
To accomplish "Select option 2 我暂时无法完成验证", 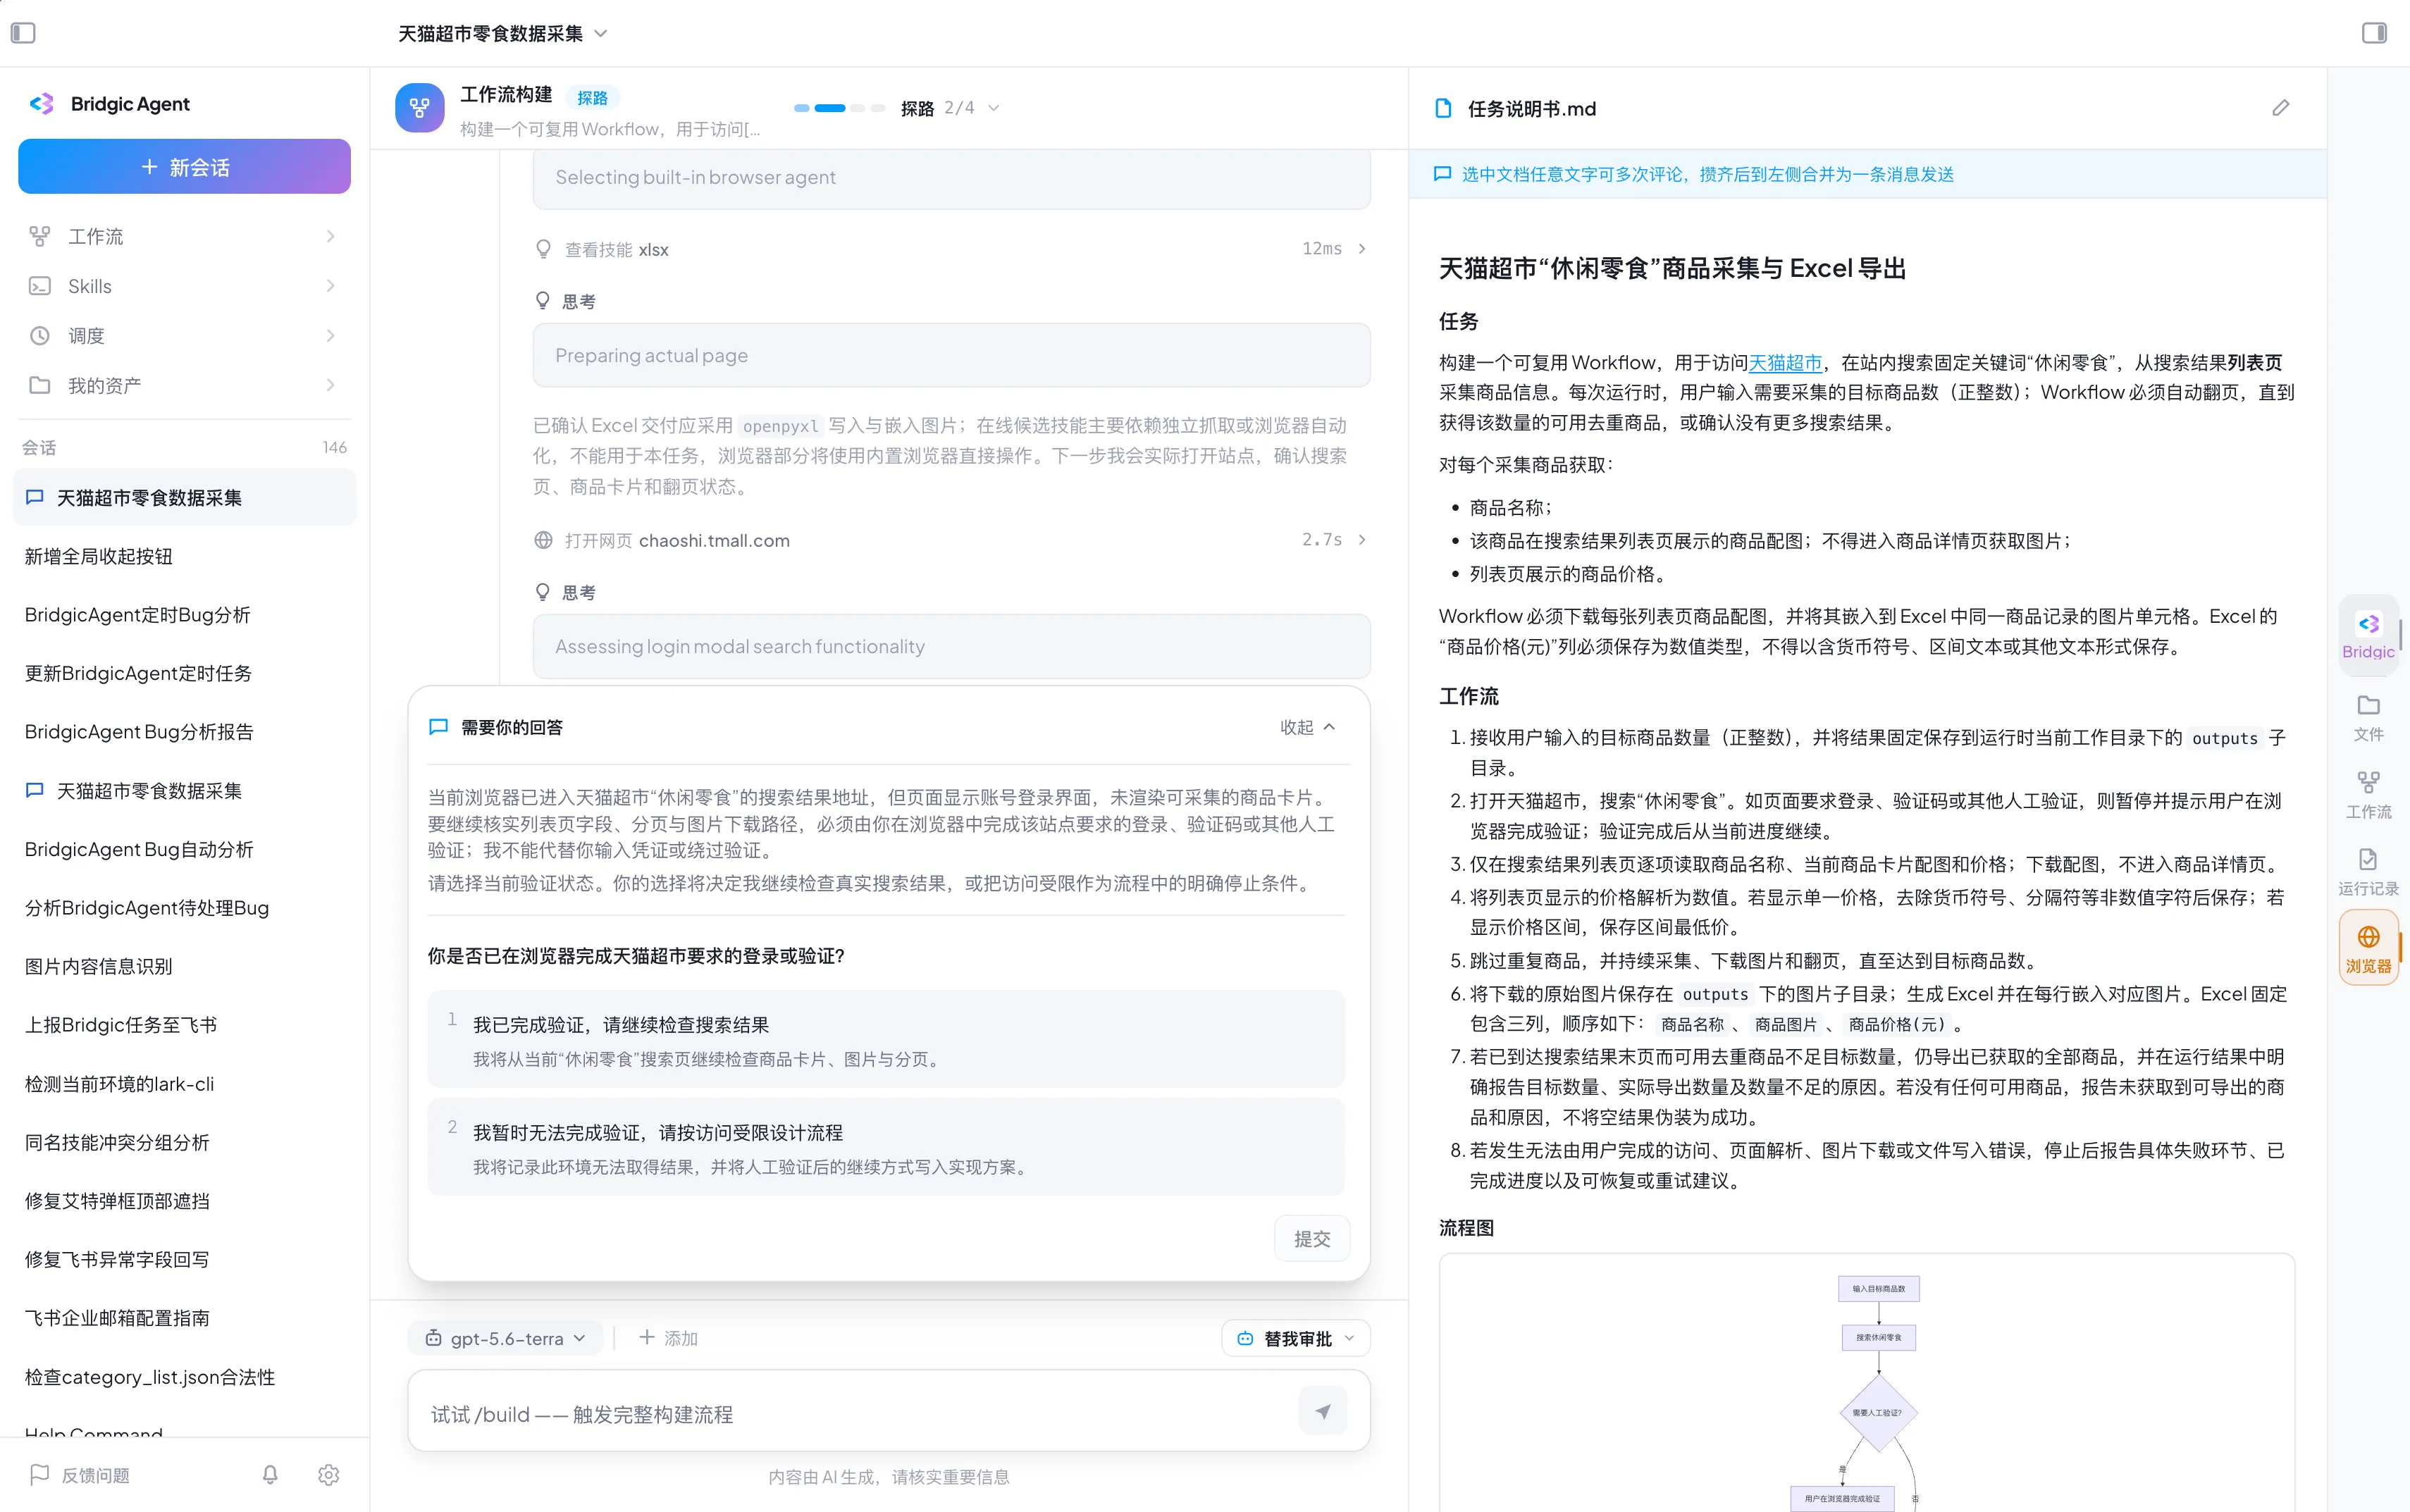I will [x=886, y=1147].
